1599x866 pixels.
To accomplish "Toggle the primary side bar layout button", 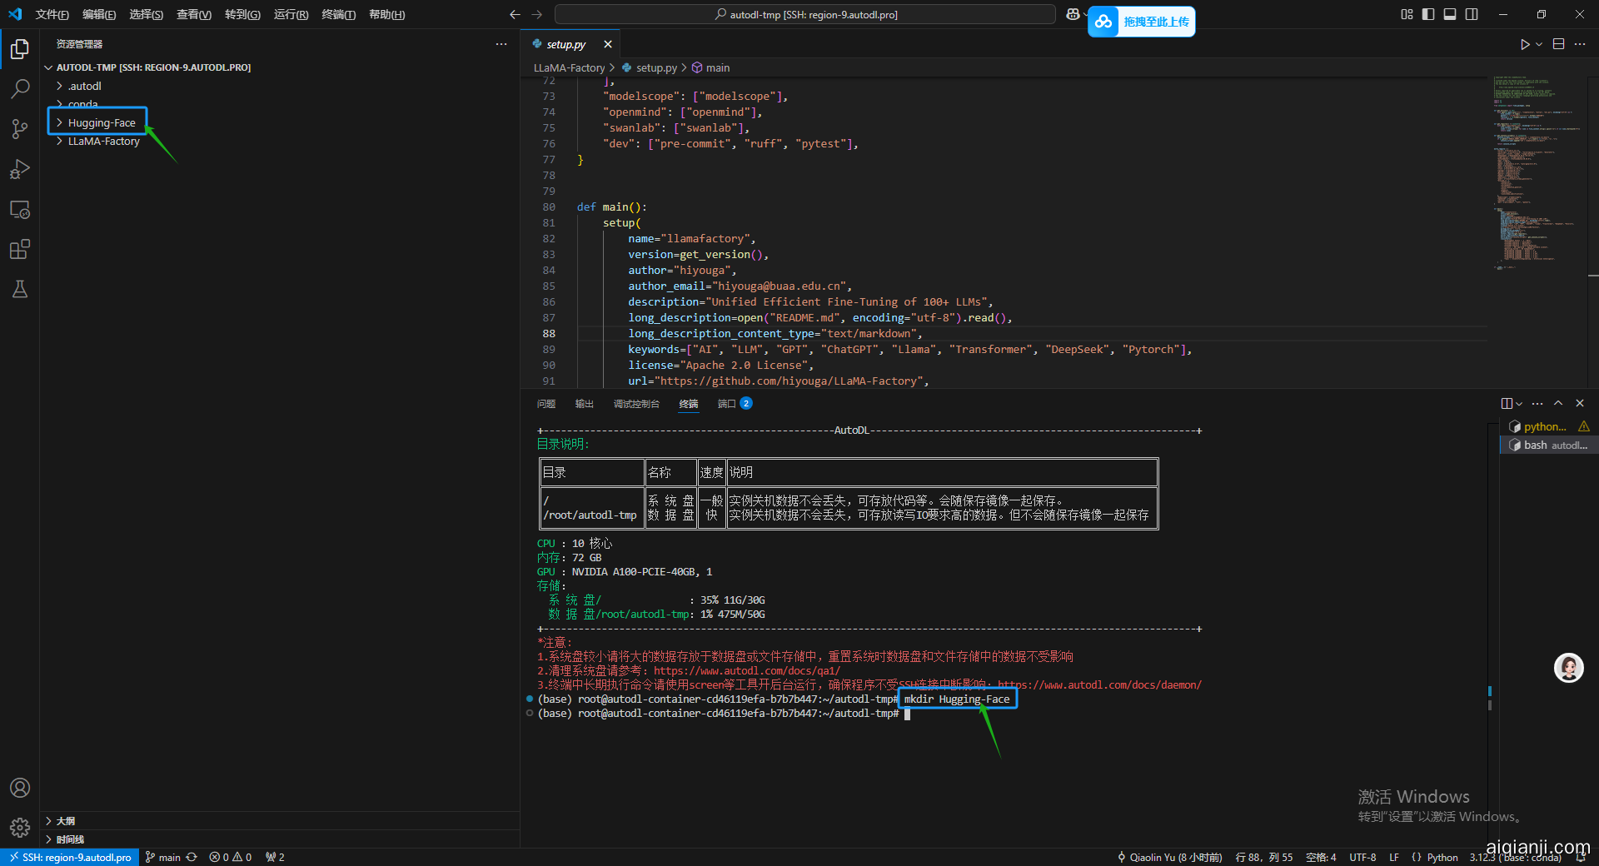I will (1428, 14).
